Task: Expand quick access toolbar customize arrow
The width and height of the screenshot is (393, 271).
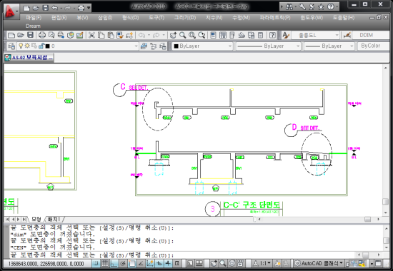Action: (x=89, y=8)
